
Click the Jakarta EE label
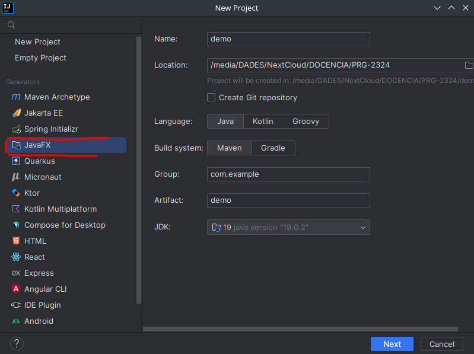coord(43,113)
